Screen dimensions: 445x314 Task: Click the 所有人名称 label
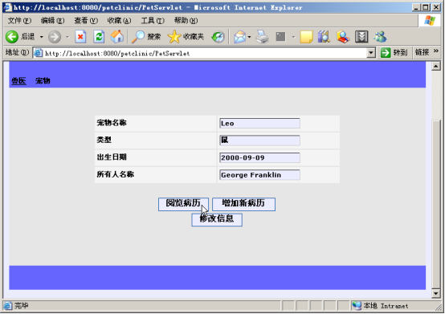pos(115,174)
